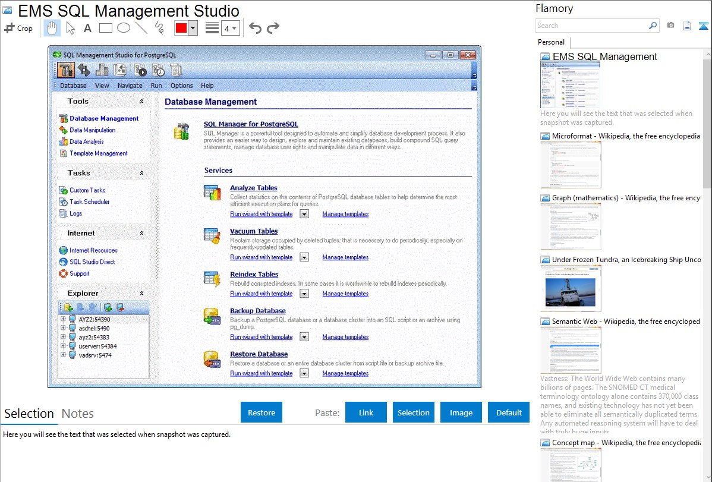The image size is (712, 482).
Task: Click the search magnifier icon
Action: click(653, 26)
